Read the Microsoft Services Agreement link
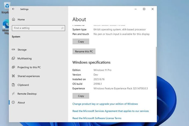Screen dimensions: 189x126 point(111,111)
